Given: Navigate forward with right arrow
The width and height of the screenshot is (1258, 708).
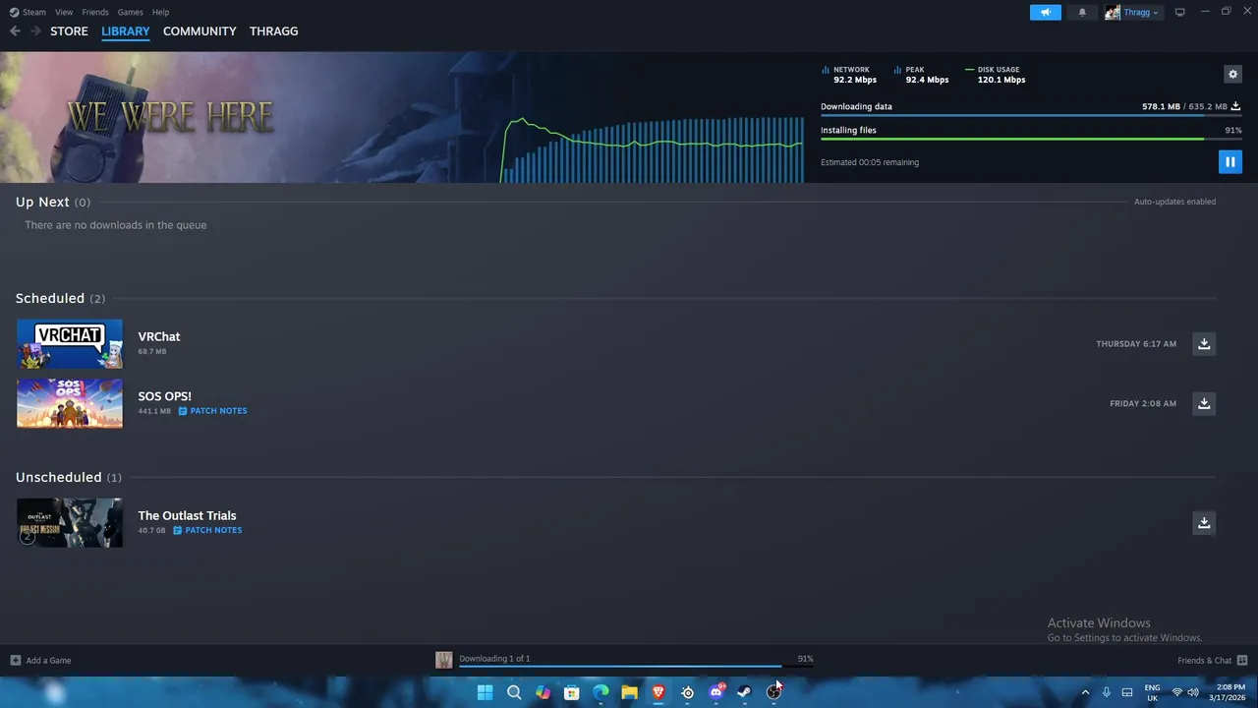Looking at the screenshot, I should tap(35, 31).
